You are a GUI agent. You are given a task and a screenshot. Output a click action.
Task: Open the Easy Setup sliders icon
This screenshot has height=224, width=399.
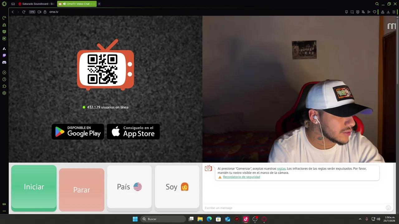394,12
